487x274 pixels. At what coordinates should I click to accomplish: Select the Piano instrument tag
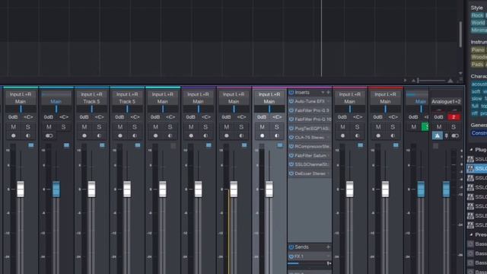click(x=478, y=49)
